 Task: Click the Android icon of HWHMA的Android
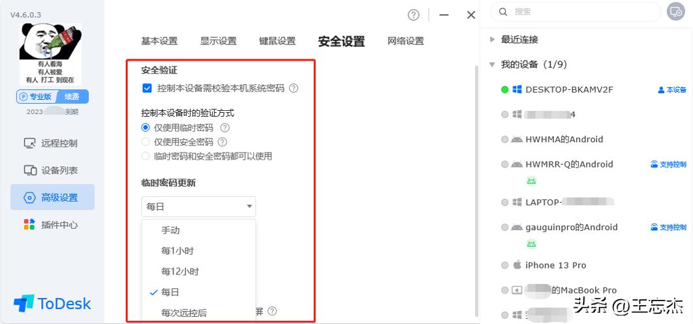(x=517, y=140)
